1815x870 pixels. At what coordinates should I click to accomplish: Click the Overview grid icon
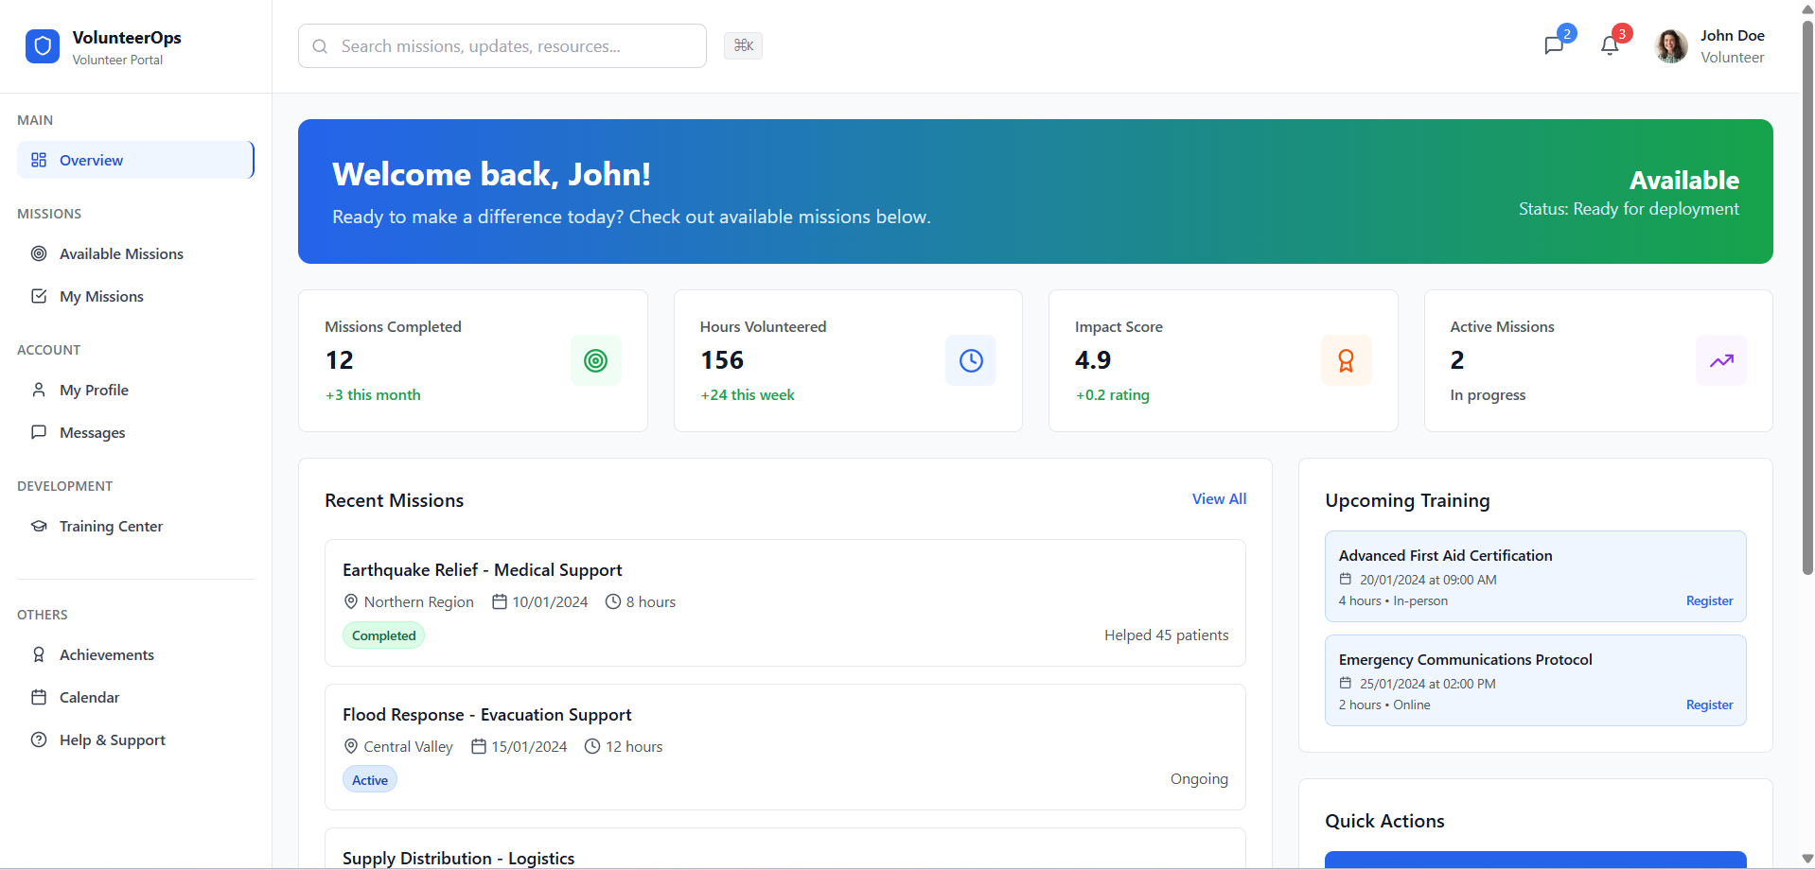[x=39, y=160]
